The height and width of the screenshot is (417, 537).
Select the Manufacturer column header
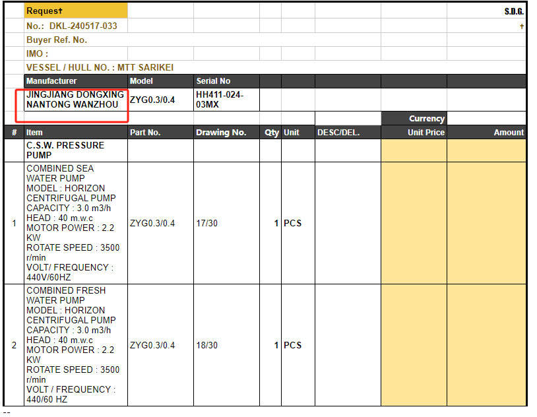pyautogui.click(x=75, y=81)
